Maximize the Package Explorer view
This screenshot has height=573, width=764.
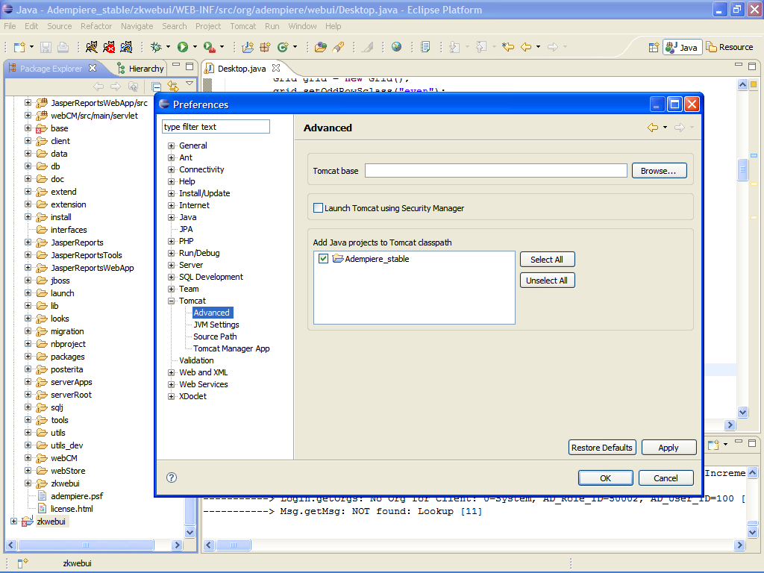tap(190, 66)
